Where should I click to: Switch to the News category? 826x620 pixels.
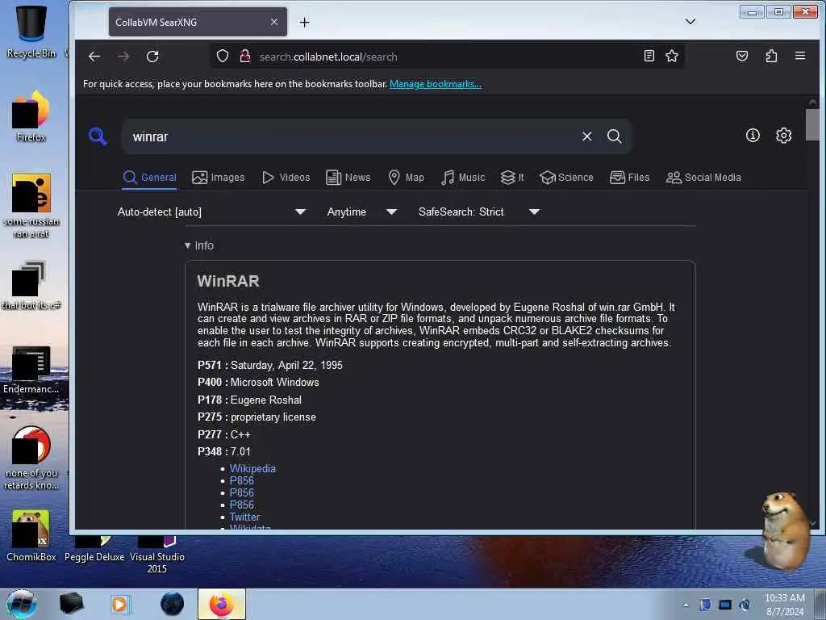pyautogui.click(x=348, y=178)
